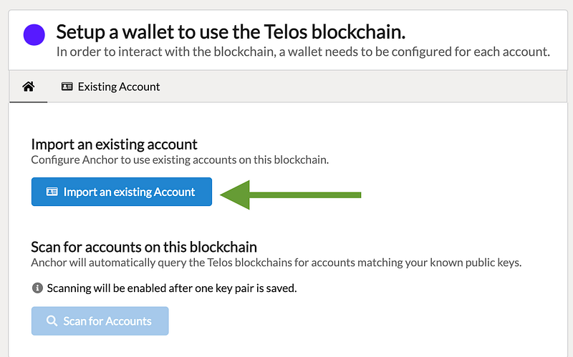Click the purple Telos blockchain circle logo

click(34, 34)
